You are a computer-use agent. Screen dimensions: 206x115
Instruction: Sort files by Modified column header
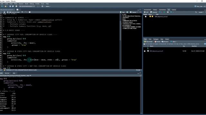click(x=194, y=46)
